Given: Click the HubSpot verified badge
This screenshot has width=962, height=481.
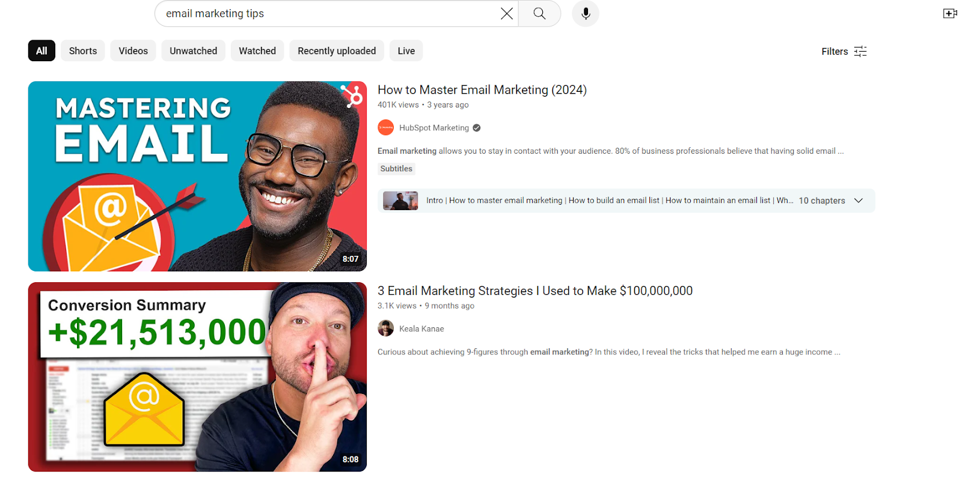Looking at the screenshot, I should click(477, 128).
